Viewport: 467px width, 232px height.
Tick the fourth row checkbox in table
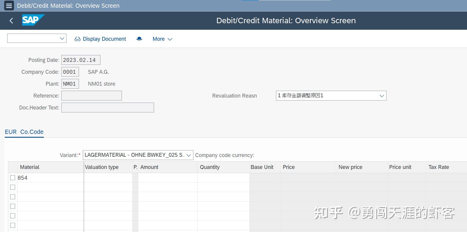point(13,206)
